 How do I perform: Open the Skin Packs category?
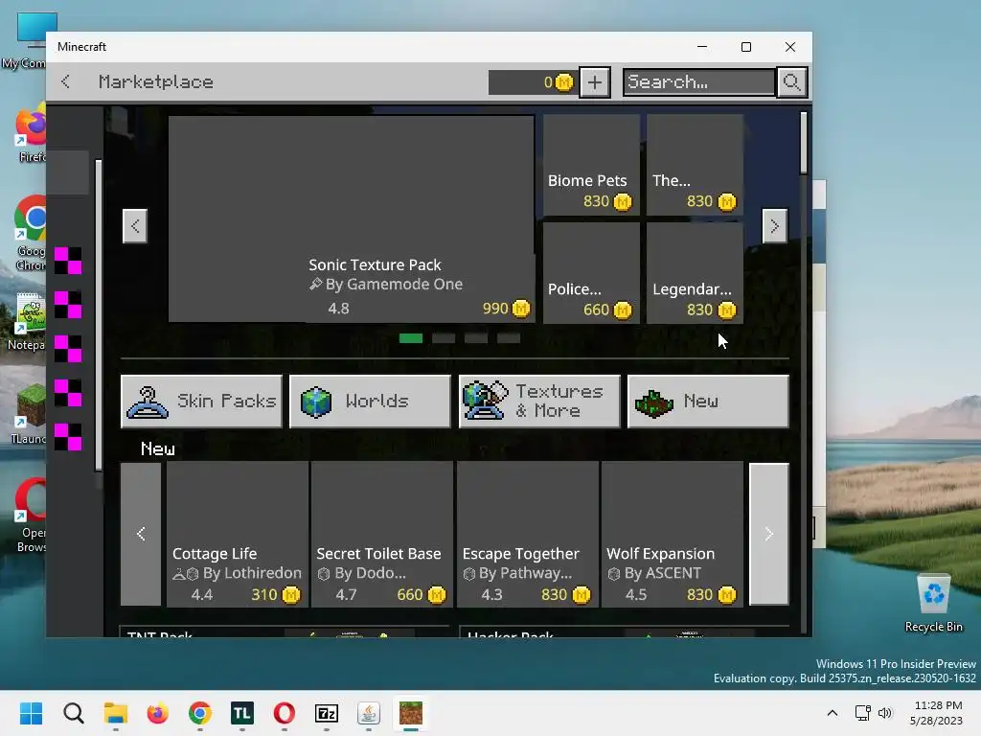pos(201,402)
